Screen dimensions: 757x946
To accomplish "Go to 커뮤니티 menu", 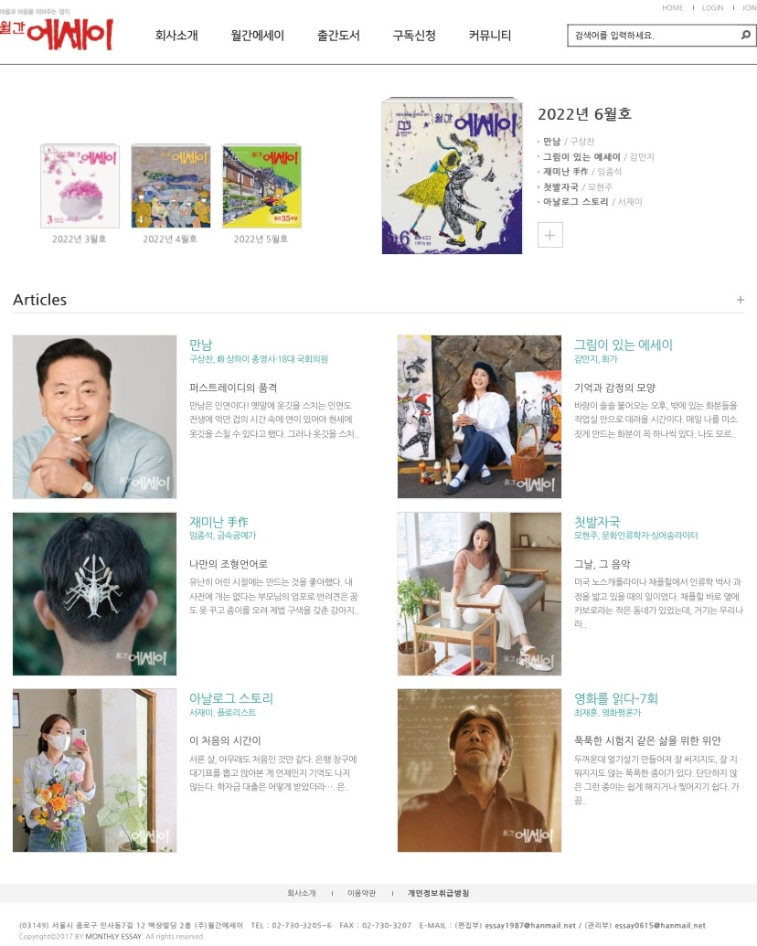I will (x=489, y=36).
